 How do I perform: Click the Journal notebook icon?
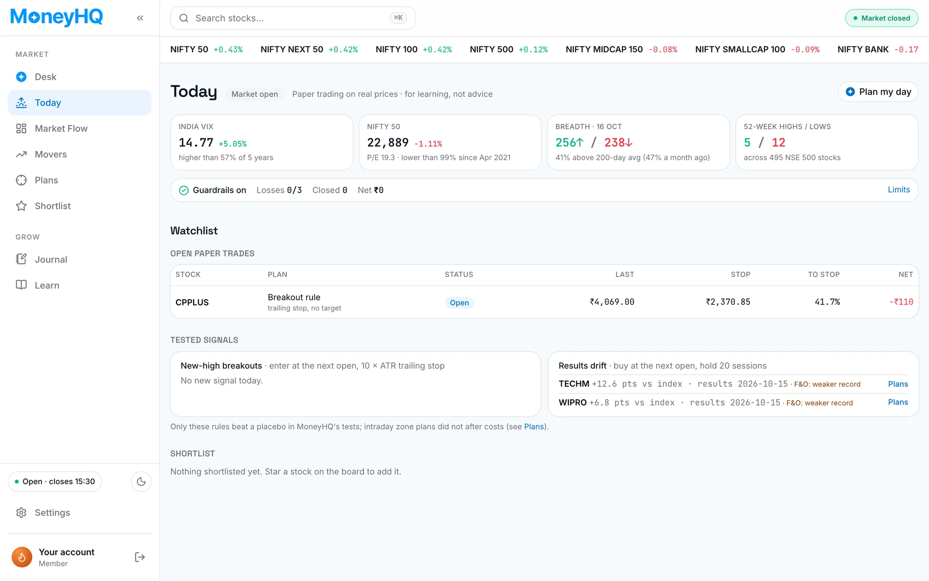pos(21,259)
